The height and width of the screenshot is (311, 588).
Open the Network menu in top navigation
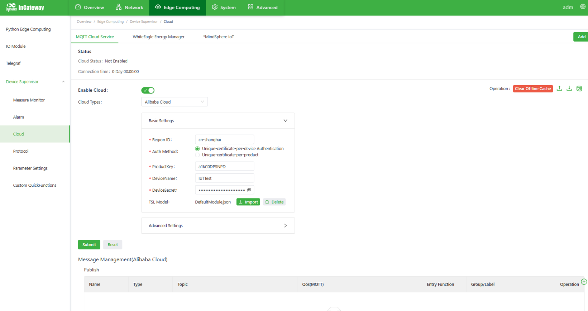[x=129, y=8]
